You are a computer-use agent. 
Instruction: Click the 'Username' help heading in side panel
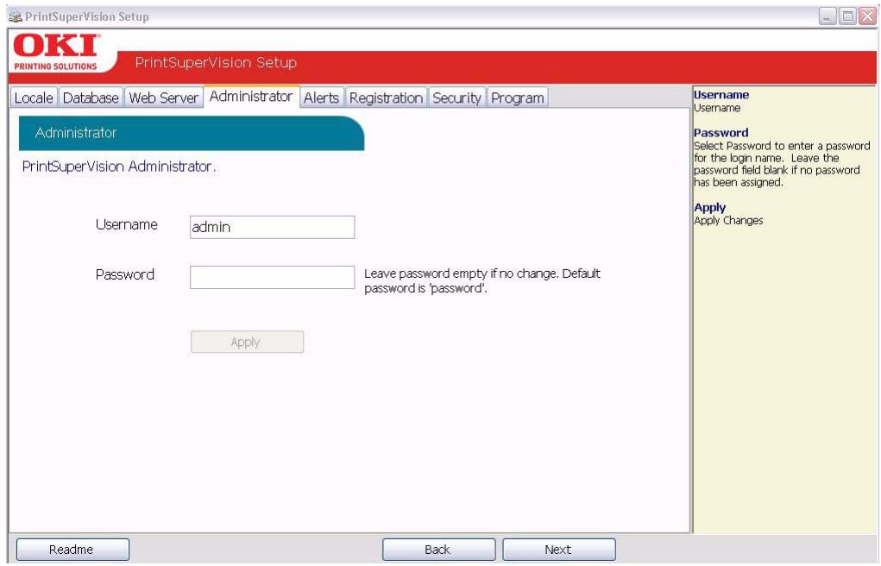point(721,95)
